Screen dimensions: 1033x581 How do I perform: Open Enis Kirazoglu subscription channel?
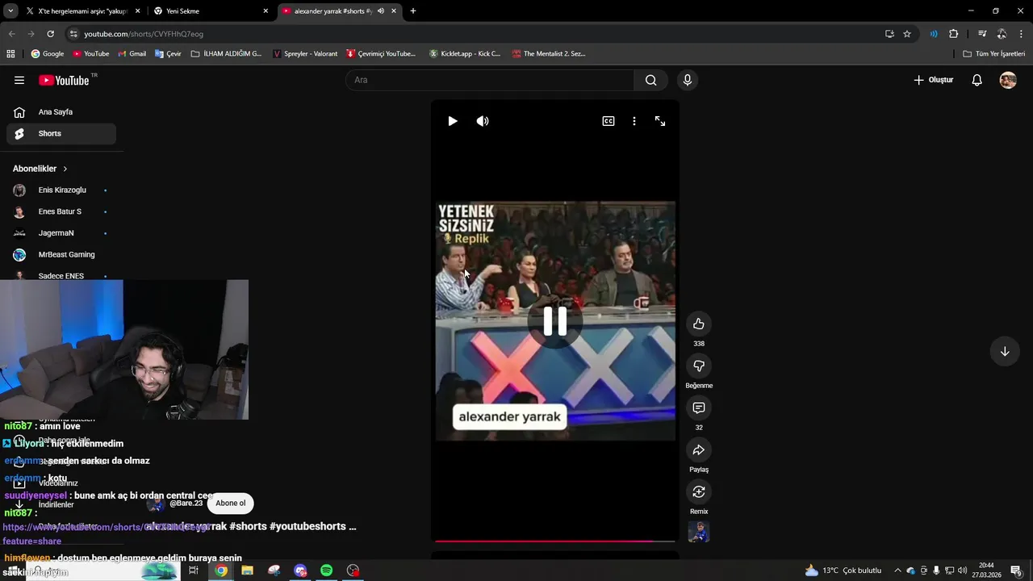(61, 190)
